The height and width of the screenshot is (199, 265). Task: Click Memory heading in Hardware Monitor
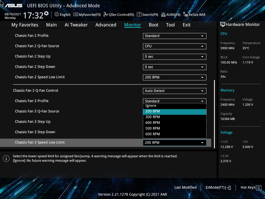[227, 90]
